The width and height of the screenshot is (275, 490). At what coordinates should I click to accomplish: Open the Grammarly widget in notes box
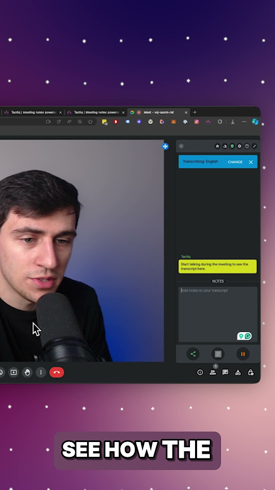244,336
